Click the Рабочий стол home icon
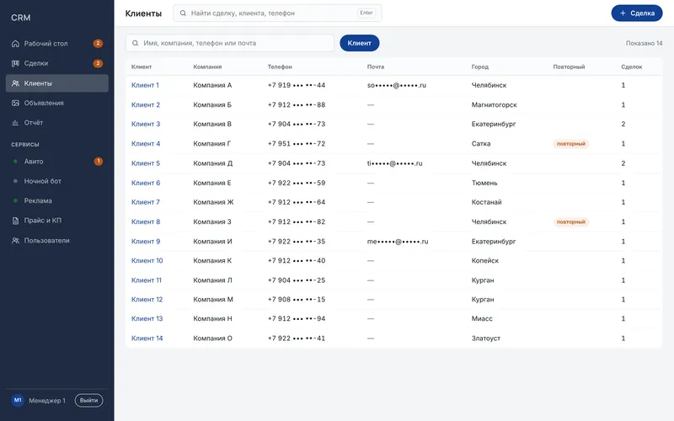 15,44
